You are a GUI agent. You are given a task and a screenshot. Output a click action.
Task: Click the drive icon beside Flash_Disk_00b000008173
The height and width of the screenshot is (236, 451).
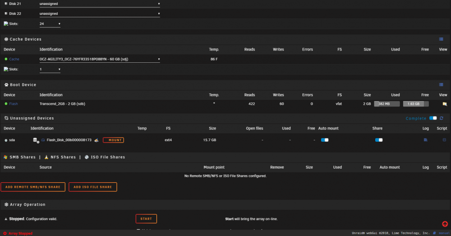(x=43, y=140)
